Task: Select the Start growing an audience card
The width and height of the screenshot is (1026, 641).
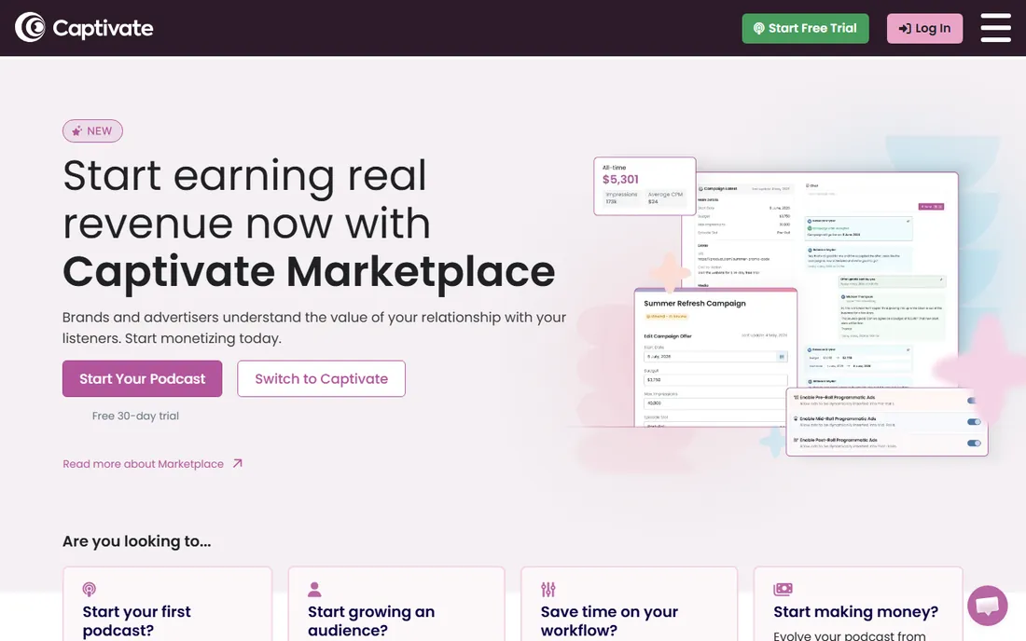Action: point(396,605)
